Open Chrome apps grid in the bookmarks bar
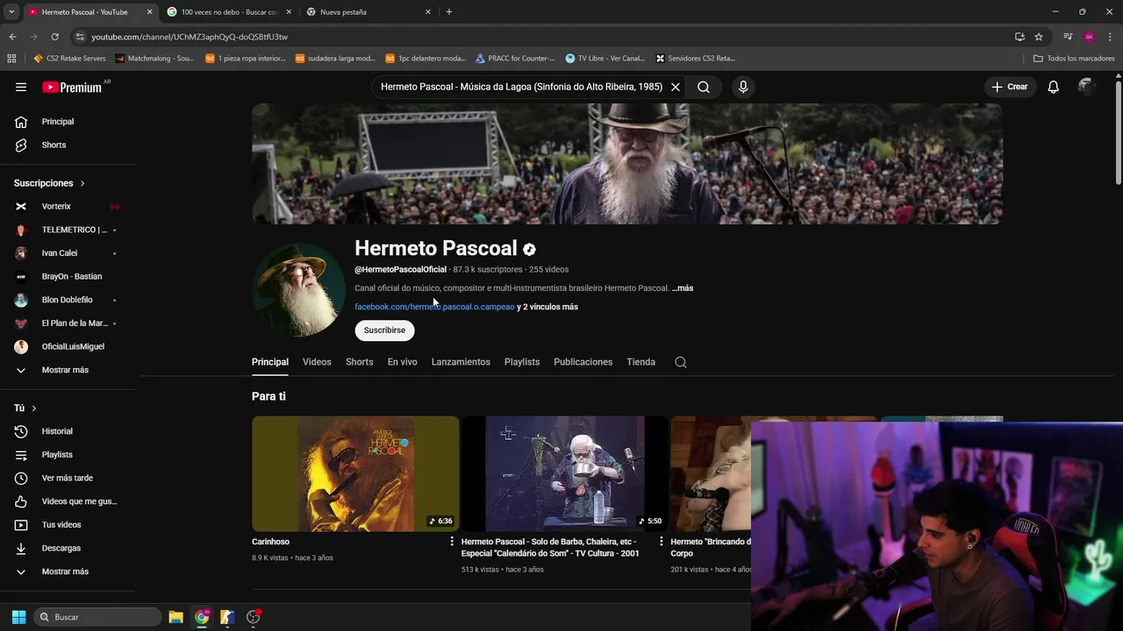 click(x=11, y=59)
